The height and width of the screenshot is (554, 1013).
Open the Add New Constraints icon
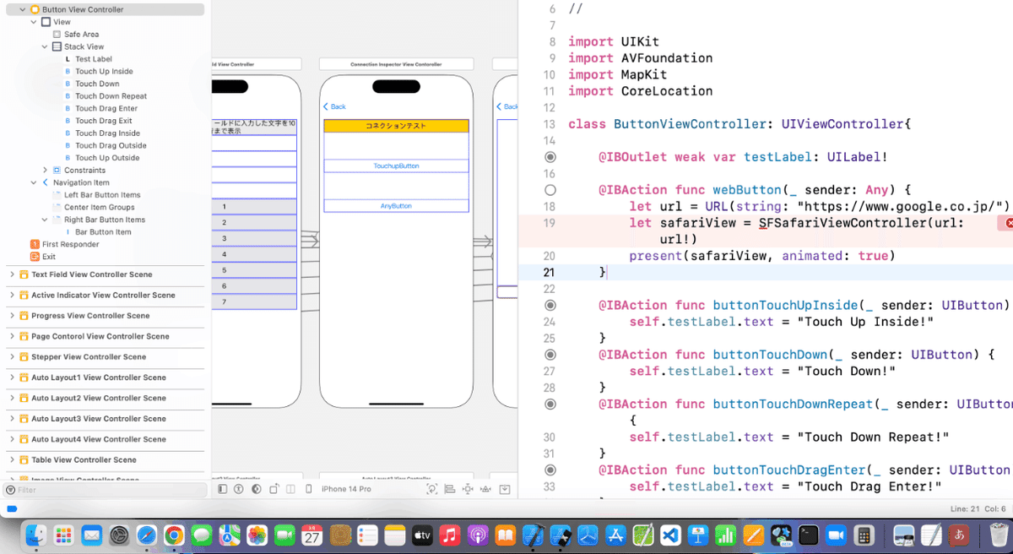tap(468, 489)
